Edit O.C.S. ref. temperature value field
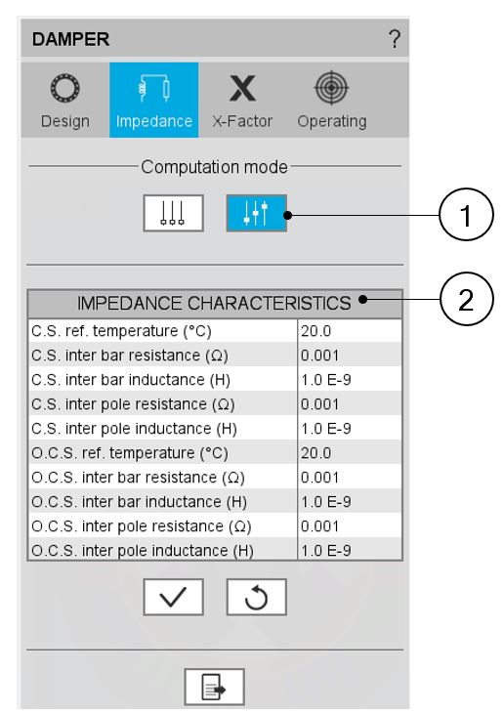Screen dimensions: 504x714 click(x=350, y=452)
